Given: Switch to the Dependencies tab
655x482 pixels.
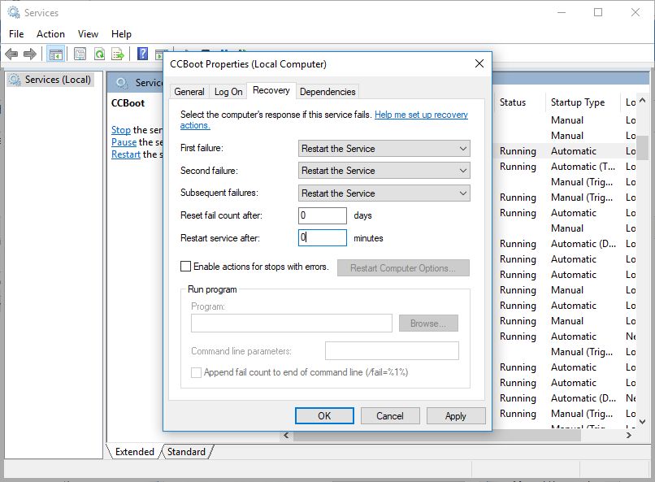Looking at the screenshot, I should pos(327,92).
